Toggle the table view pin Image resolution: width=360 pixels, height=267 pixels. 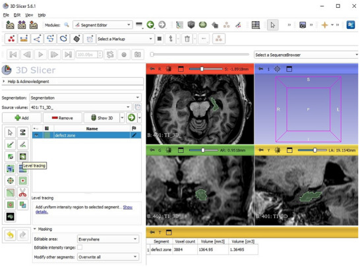pyautogui.click(x=152, y=232)
